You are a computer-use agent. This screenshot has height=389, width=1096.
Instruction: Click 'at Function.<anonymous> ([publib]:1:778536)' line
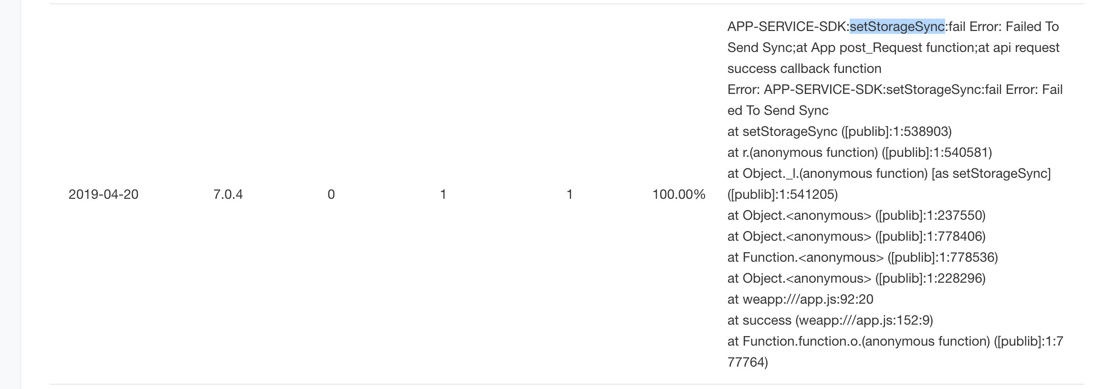point(863,257)
